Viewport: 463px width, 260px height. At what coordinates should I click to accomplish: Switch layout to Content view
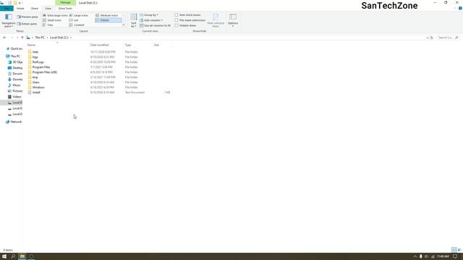[x=77, y=25]
